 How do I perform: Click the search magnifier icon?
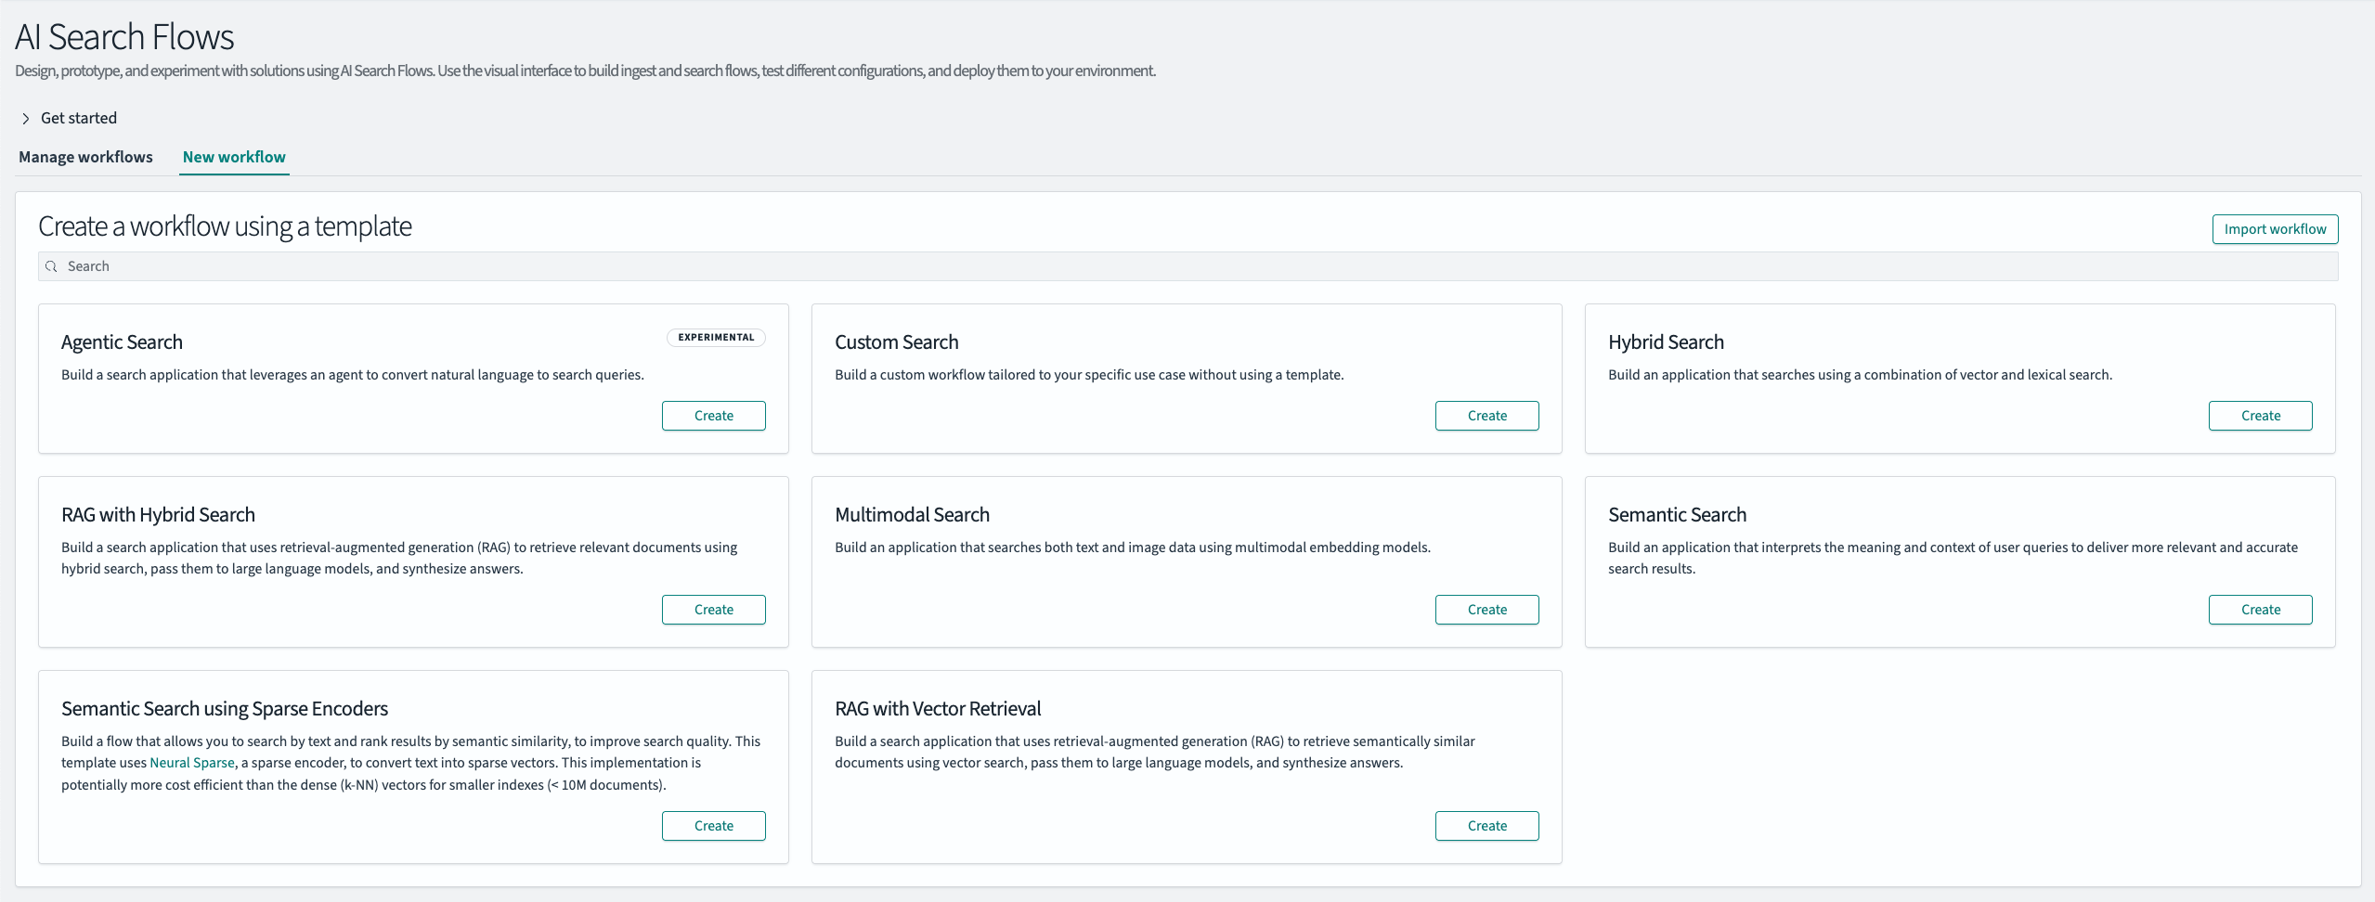point(51,266)
